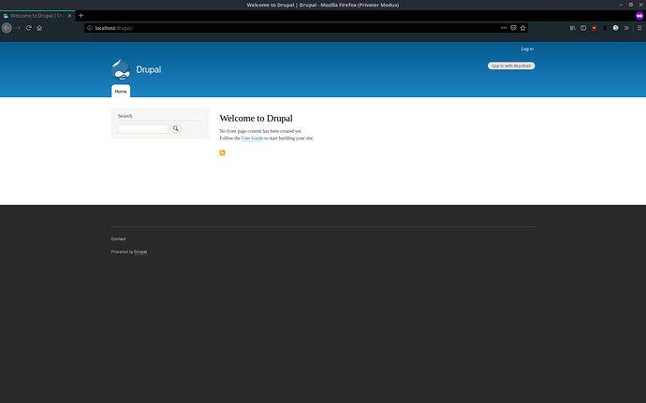The height and width of the screenshot is (403, 646).
Task: Close the Welcome to Drupal tab
Action: 69,16
